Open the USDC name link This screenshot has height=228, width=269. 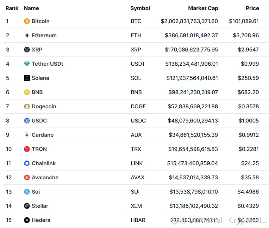click(x=39, y=121)
